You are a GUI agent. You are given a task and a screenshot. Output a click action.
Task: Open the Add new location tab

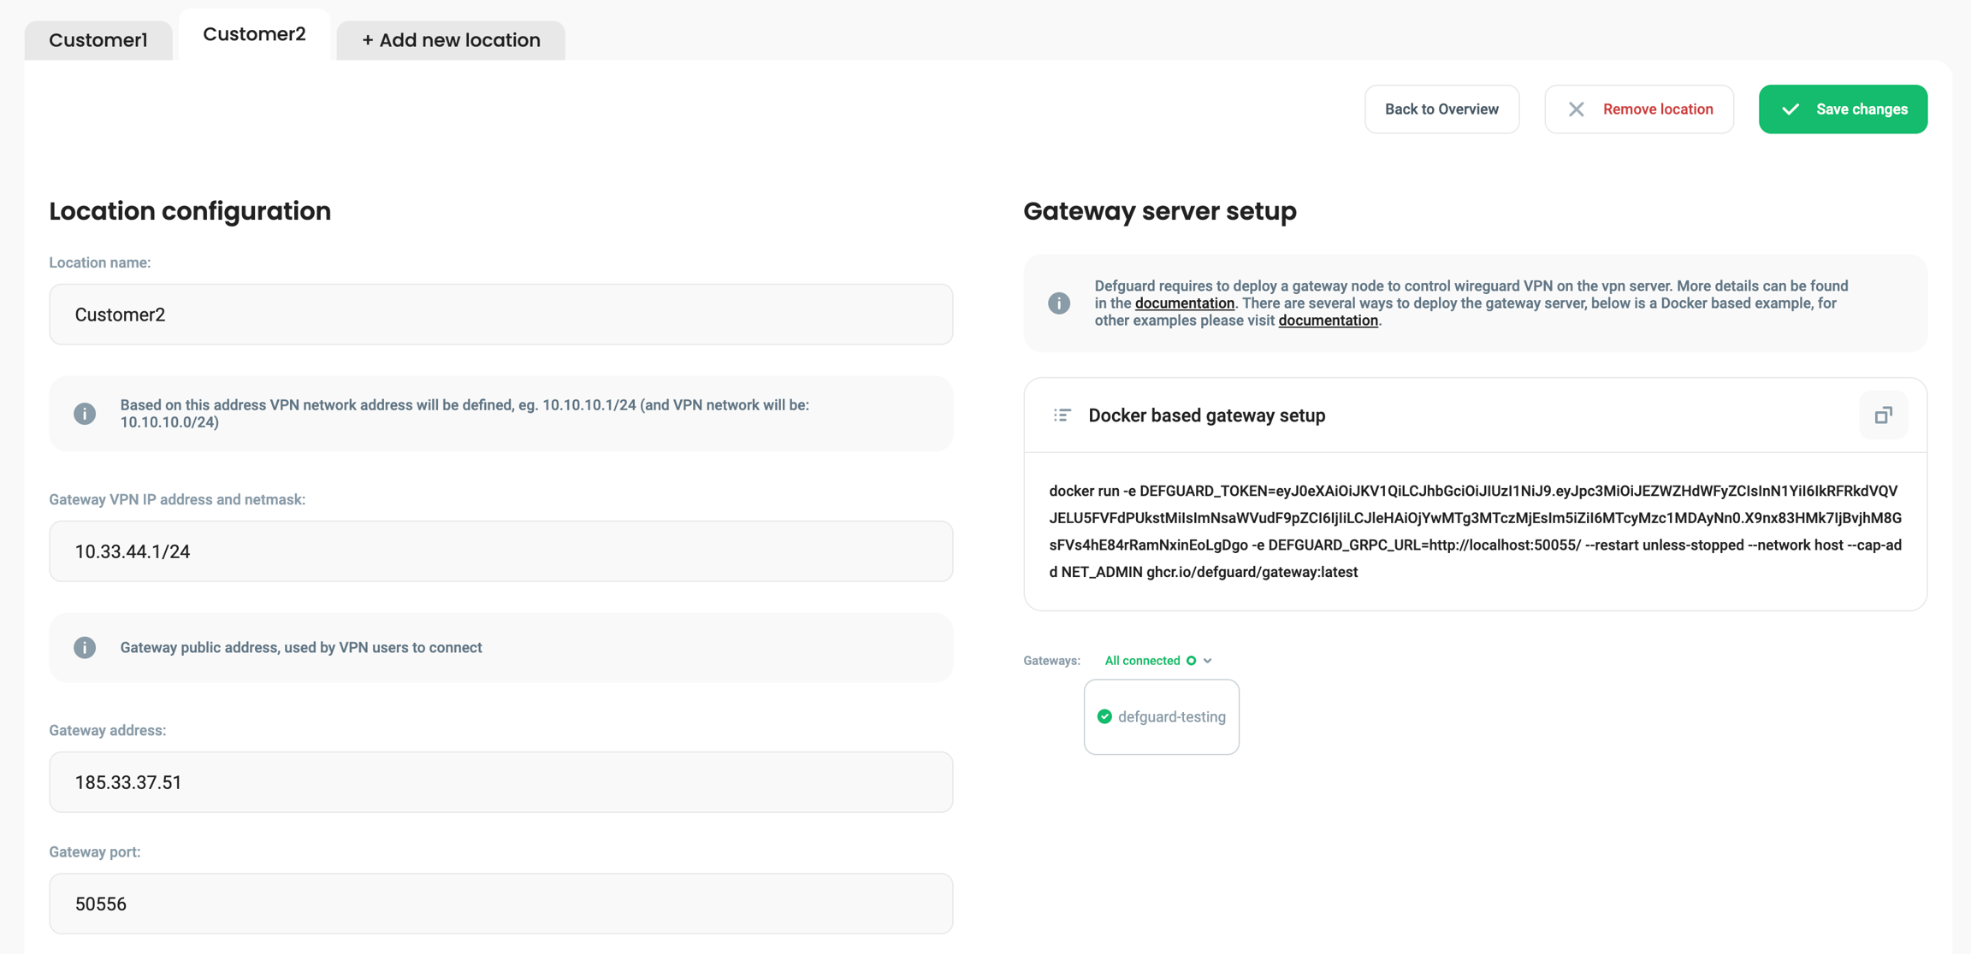point(451,40)
